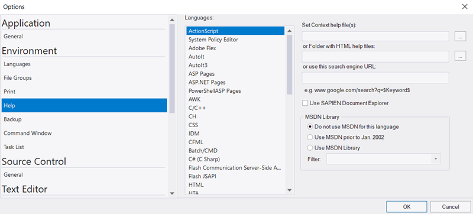Click up arrow of Languages list scrollbar
The width and height of the screenshot is (473, 214).
click(x=290, y=31)
